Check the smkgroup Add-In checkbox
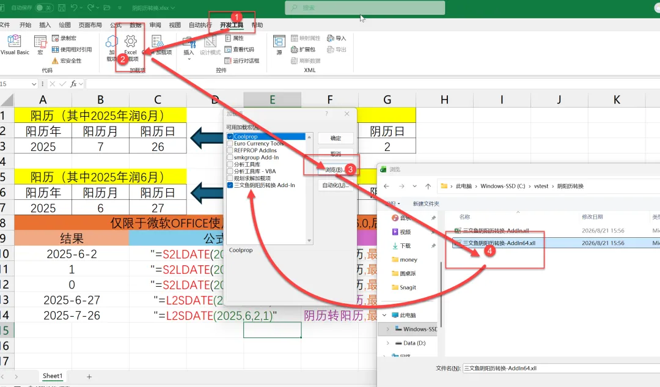The height and width of the screenshot is (387, 660). [x=230, y=157]
